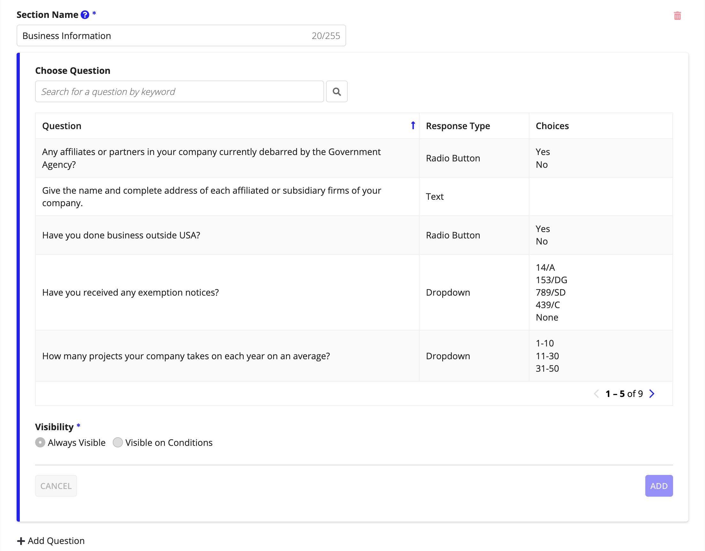Click the CANCEL button to discard changes

coord(56,486)
